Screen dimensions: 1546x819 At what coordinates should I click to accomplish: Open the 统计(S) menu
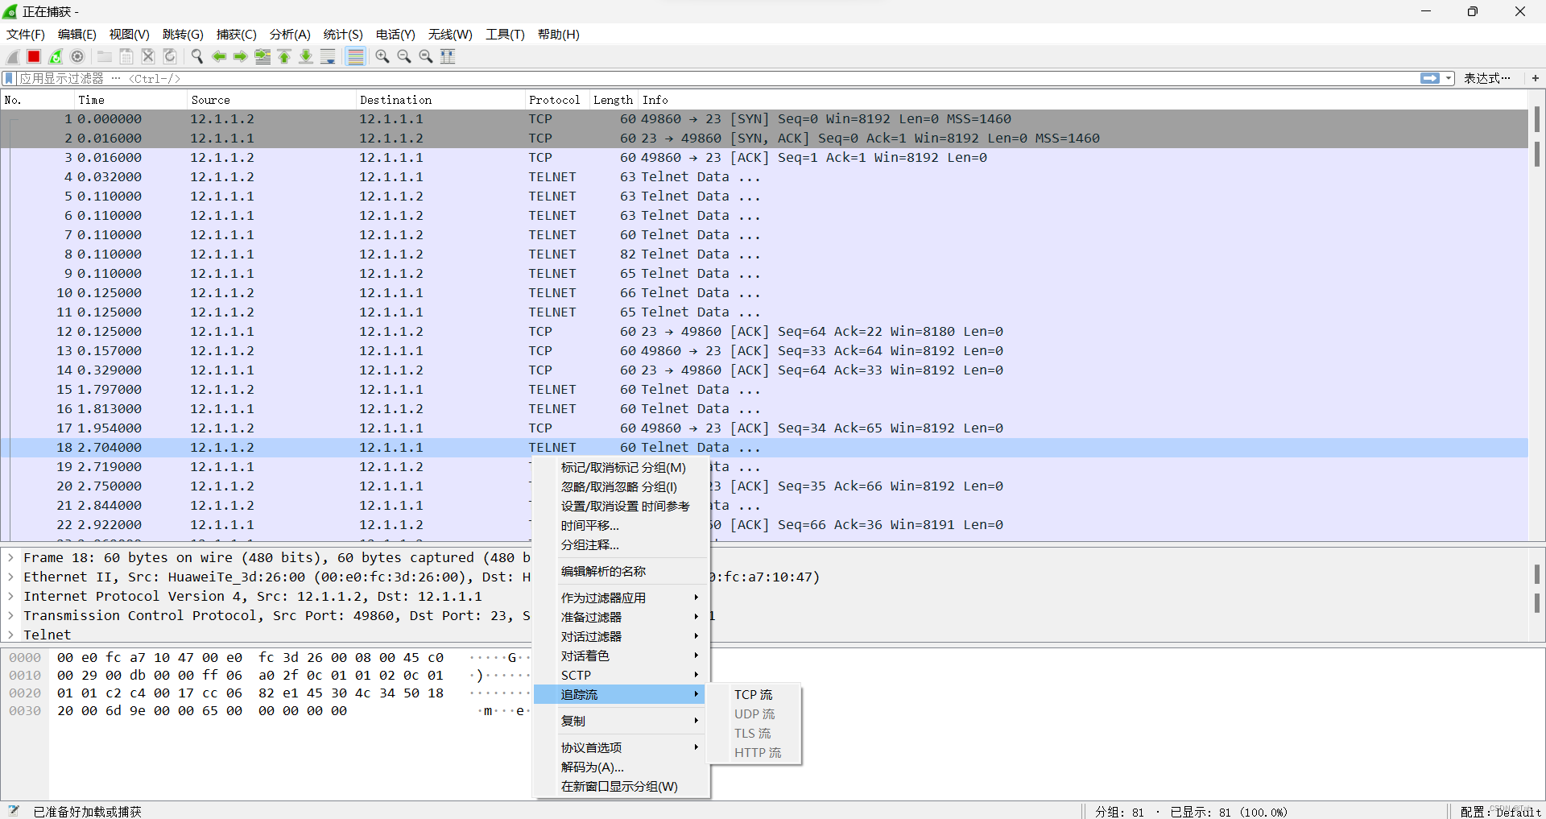pos(342,35)
